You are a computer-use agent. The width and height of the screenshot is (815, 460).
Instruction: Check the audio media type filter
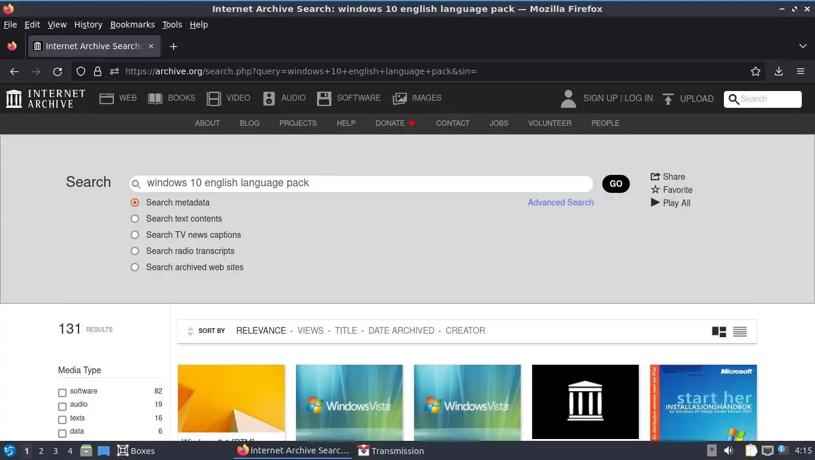click(x=62, y=406)
